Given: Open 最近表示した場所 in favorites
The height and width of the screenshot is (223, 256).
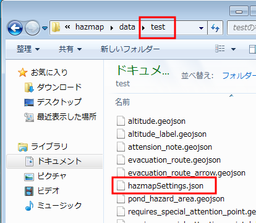Looking at the screenshot, I should [67, 117].
